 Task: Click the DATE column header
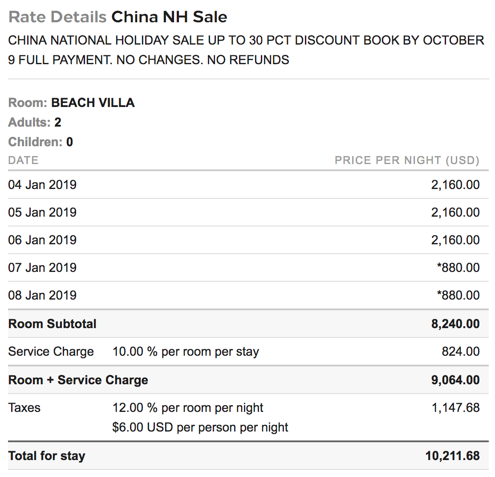click(x=23, y=160)
